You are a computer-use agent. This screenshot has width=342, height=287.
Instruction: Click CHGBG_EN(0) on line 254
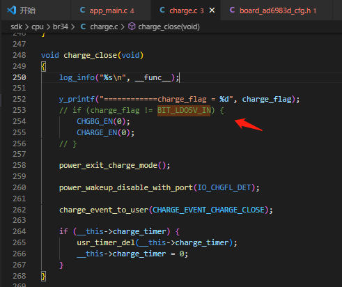(x=103, y=121)
